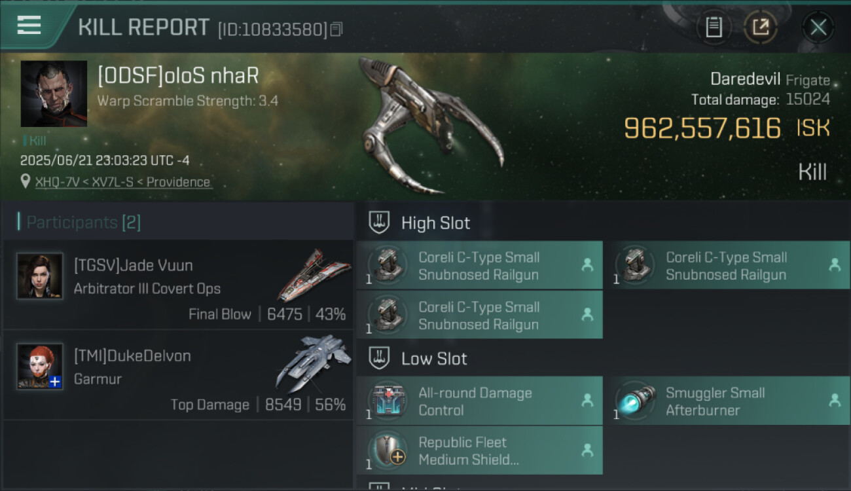
Task: Select the All-round Damage Control module
Action: 479,401
